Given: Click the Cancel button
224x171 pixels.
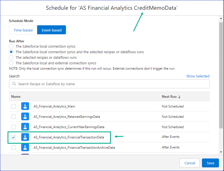Looking at the screenshot, I should tap(190, 163).
